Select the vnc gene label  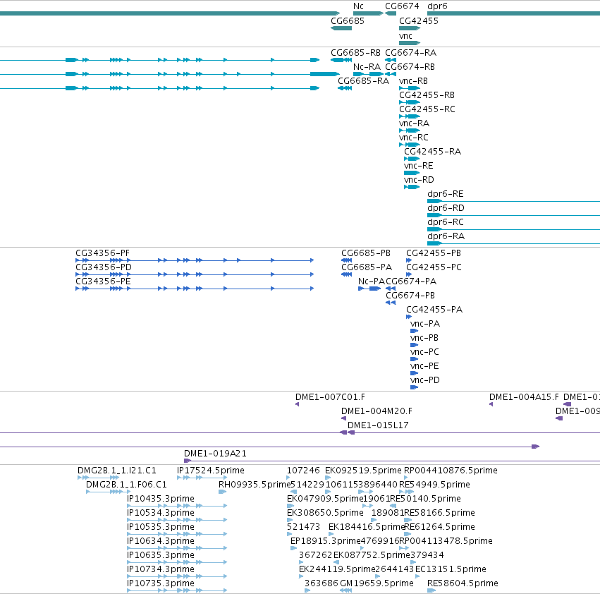click(405, 35)
